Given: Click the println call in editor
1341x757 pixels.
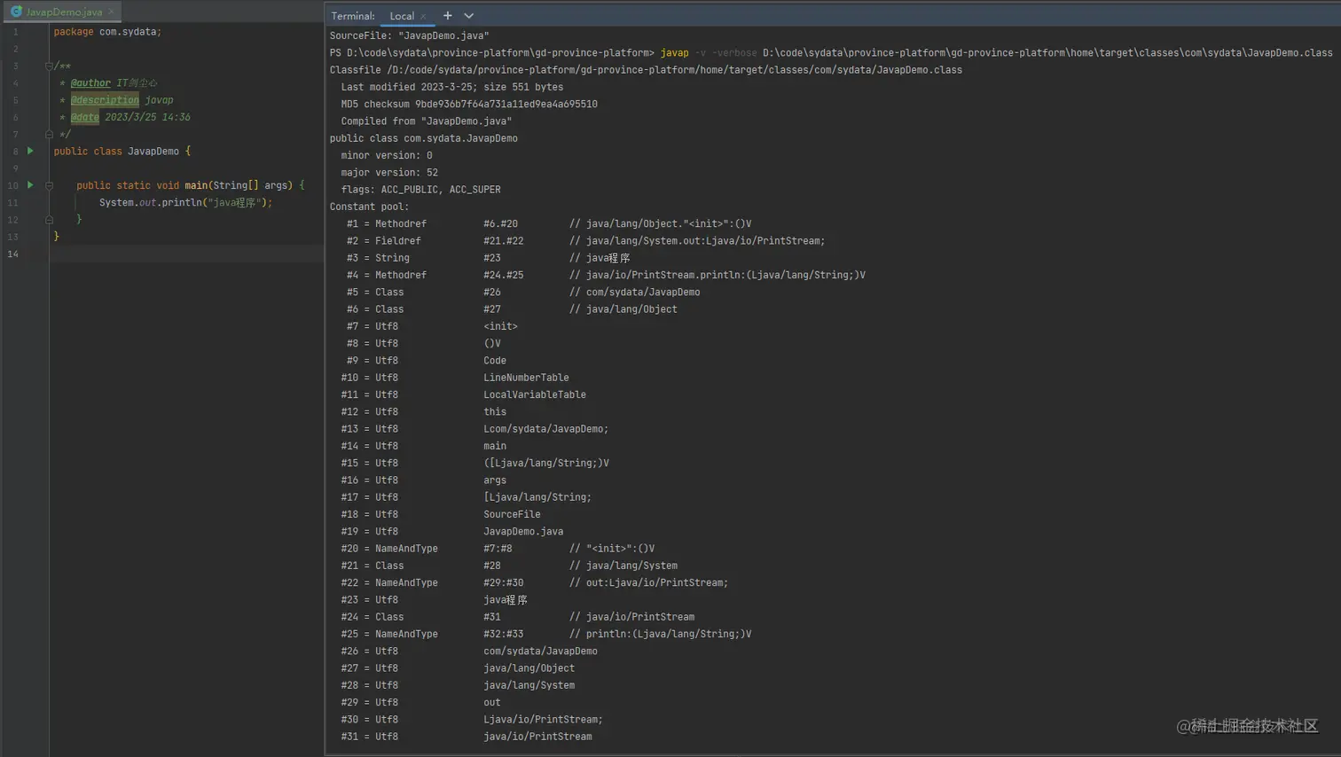Looking at the screenshot, I should (x=180, y=202).
